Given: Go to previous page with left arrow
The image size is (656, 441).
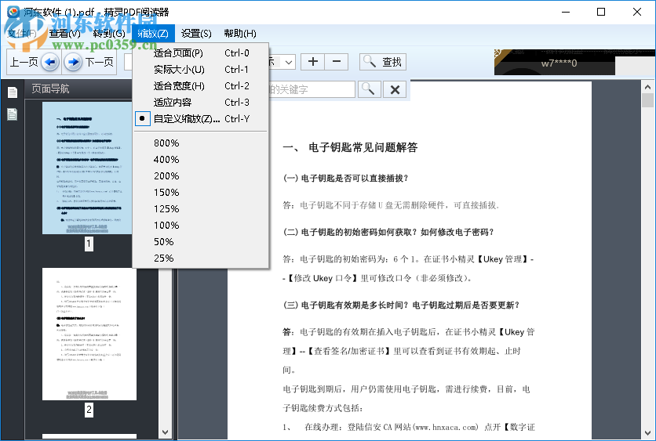Looking at the screenshot, I should (50, 62).
